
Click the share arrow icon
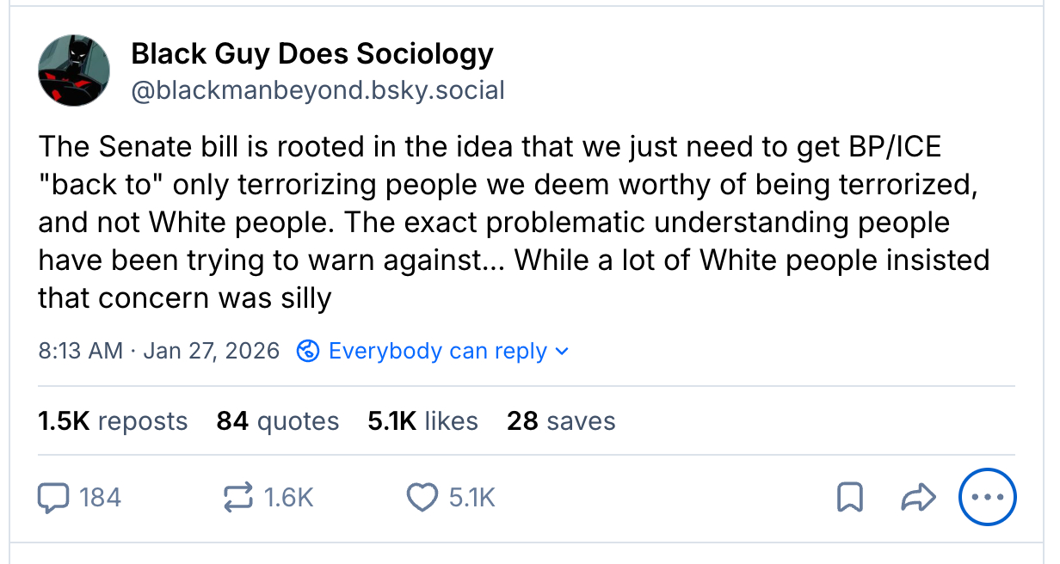click(917, 497)
